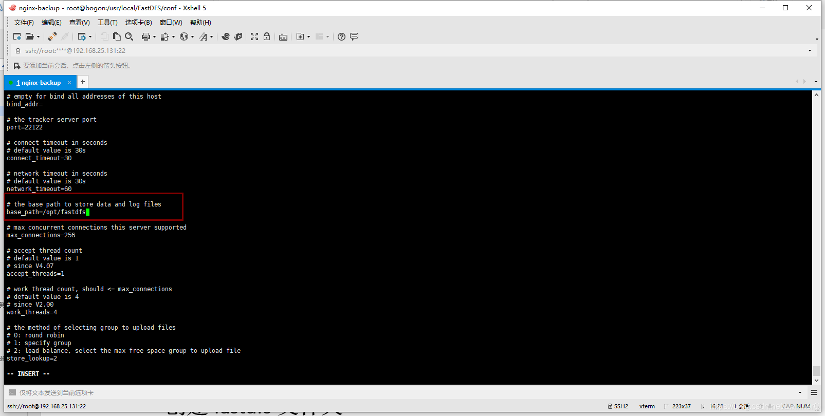The image size is (825, 416).
Task: Click the Help question mark icon
Action: (x=341, y=36)
